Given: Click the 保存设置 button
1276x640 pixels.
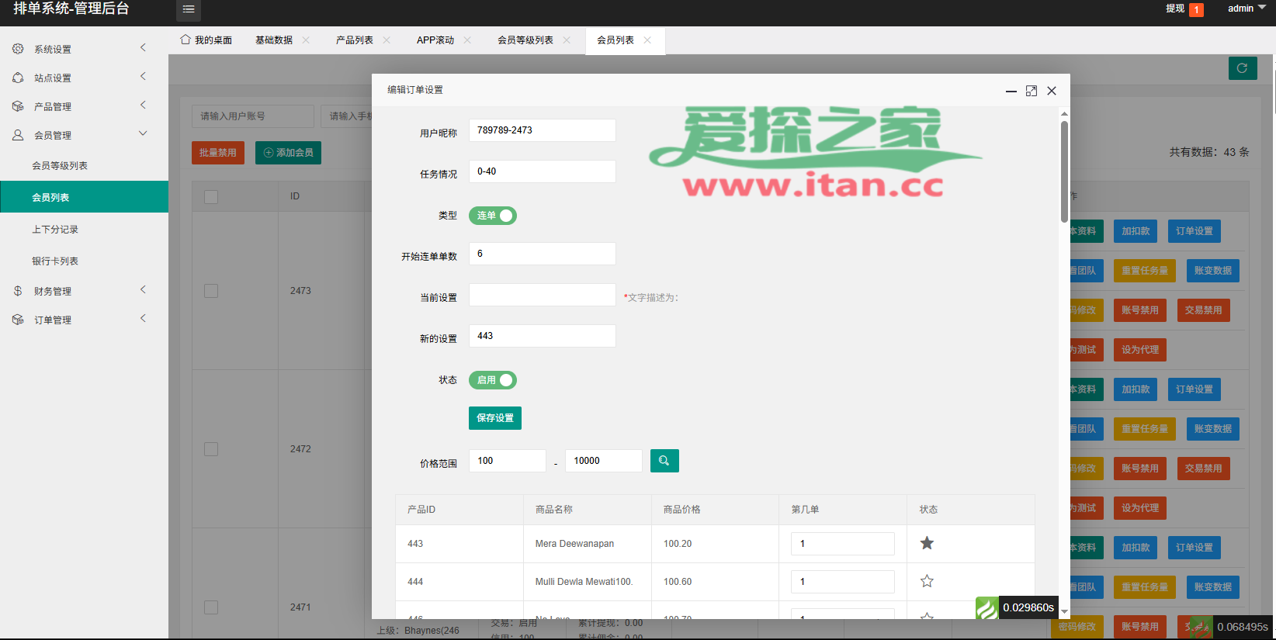Looking at the screenshot, I should point(494,418).
